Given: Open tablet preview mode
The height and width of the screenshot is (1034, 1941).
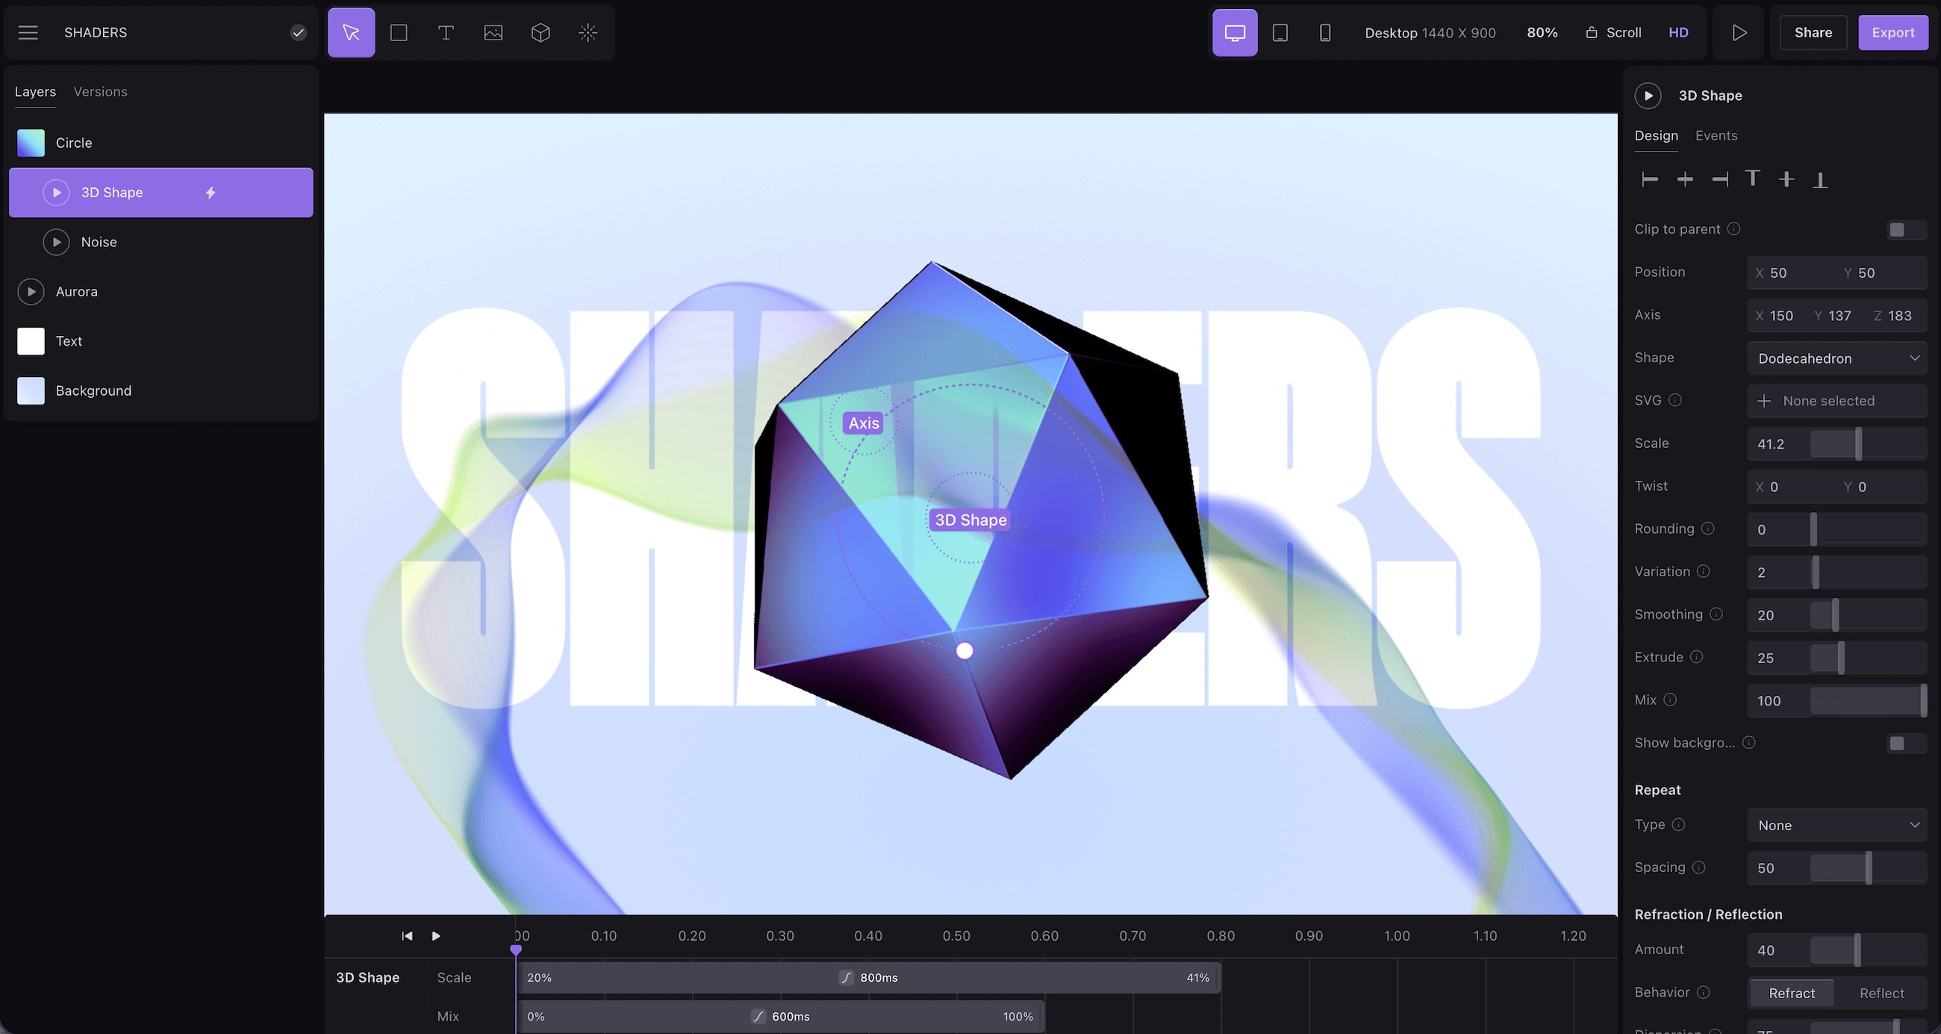Looking at the screenshot, I should pyautogui.click(x=1280, y=32).
